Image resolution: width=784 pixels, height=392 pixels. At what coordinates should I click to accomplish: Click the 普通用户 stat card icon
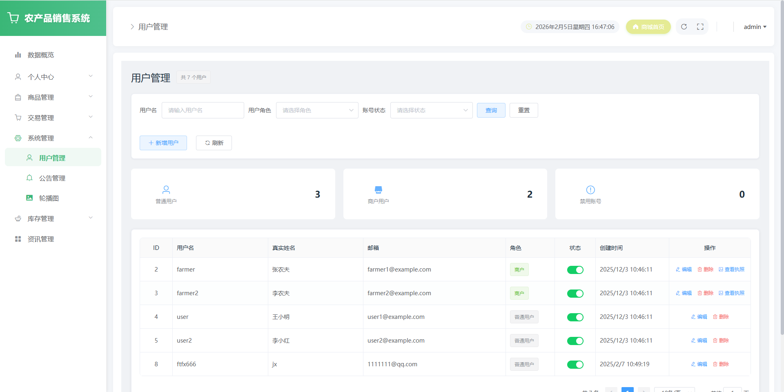[166, 190]
